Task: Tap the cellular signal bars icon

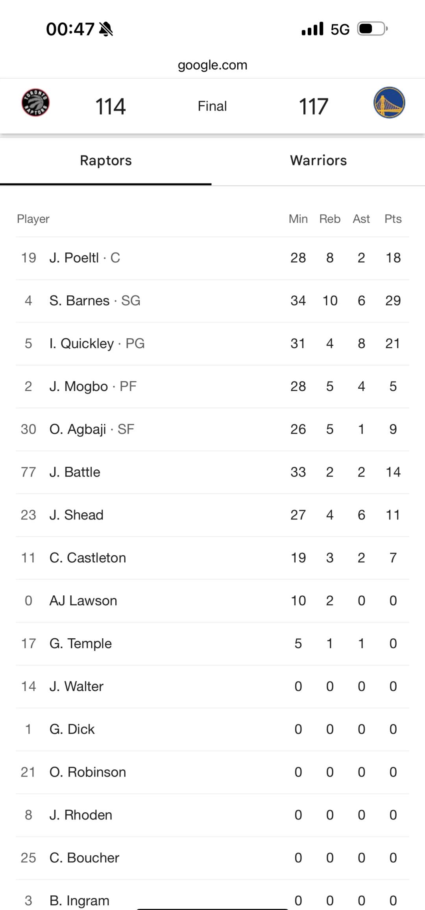Action: pos(312,29)
